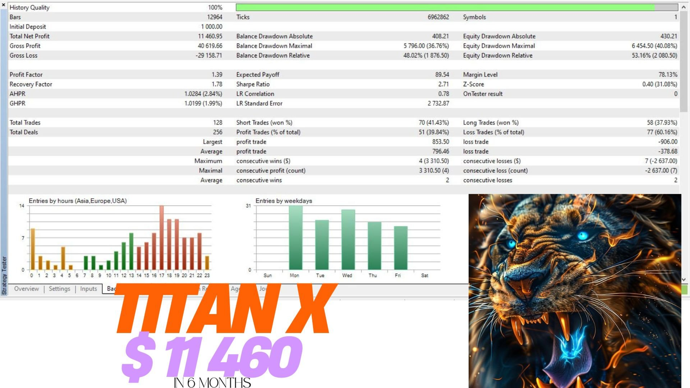The height and width of the screenshot is (388, 690).
Task: Close the Strategy Tester panel
Action: point(3,5)
